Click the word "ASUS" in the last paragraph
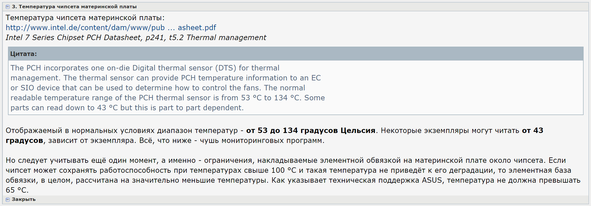Viewport: 591px width, 206px height. pos(432,180)
